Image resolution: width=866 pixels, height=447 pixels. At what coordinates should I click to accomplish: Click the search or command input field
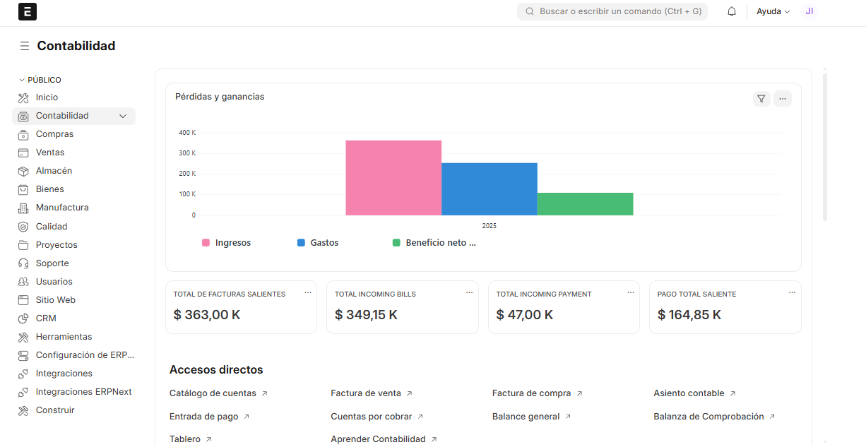tap(612, 12)
